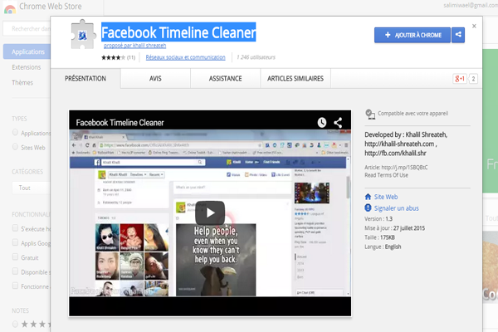
Task: Open Réseaux sociaux et communication category link
Action: [x=185, y=57]
